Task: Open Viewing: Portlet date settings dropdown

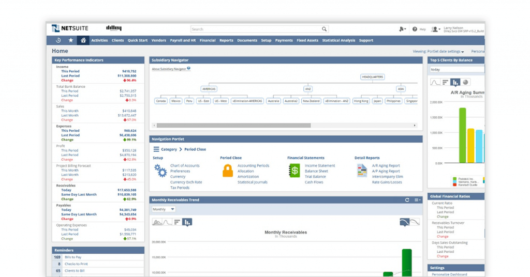Action: [x=438, y=51]
